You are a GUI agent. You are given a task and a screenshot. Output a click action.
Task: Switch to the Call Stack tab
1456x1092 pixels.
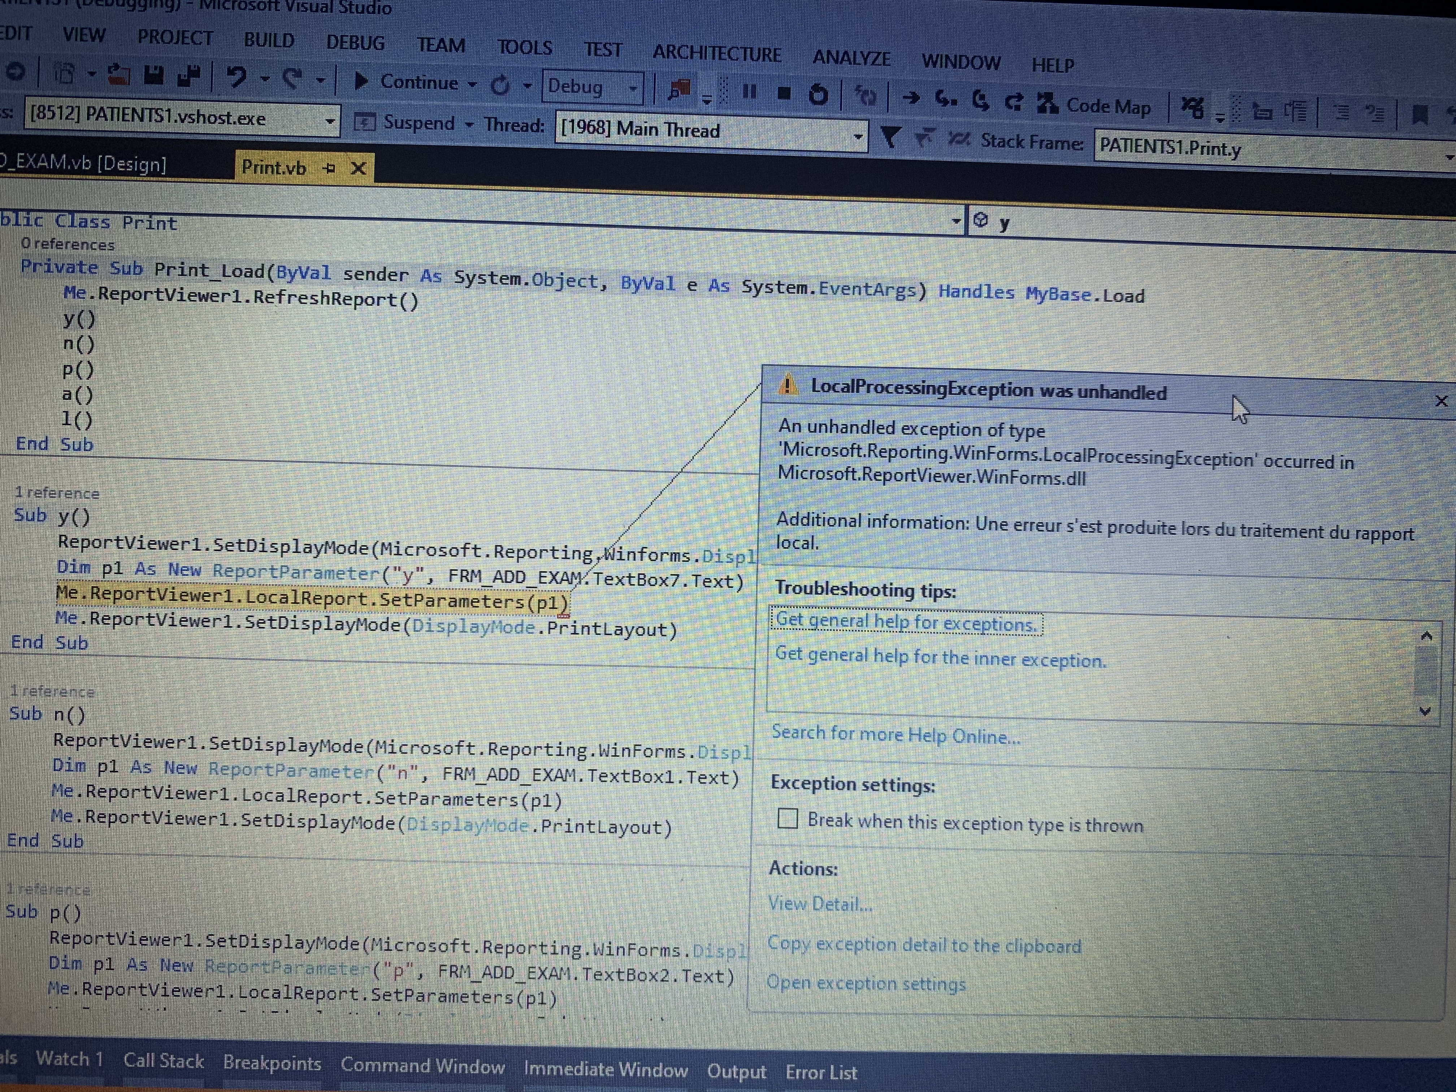pyautogui.click(x=163, y=1061)
